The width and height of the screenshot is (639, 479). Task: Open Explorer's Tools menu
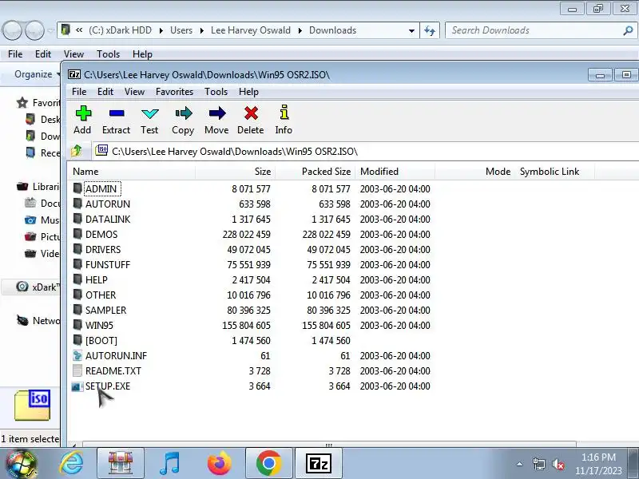coord(108,53)
